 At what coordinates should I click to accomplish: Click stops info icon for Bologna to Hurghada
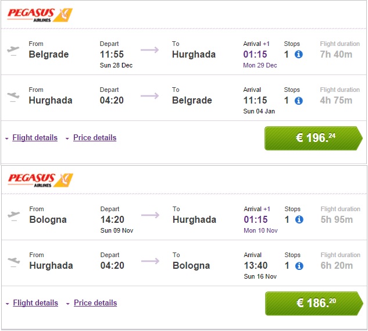[x=299, y=220]
